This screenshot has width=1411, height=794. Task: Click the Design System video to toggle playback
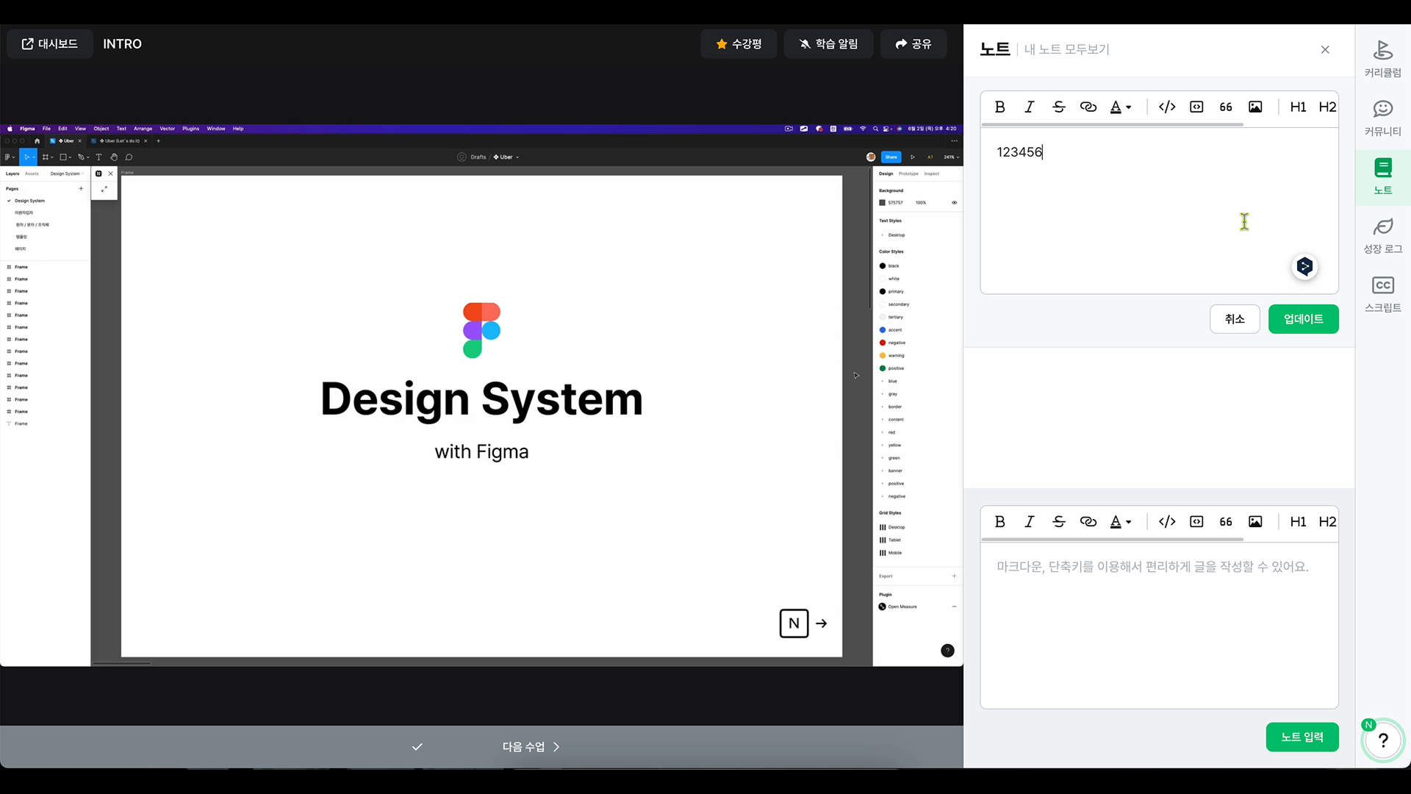pyautogui.click(x=481, y=396)
